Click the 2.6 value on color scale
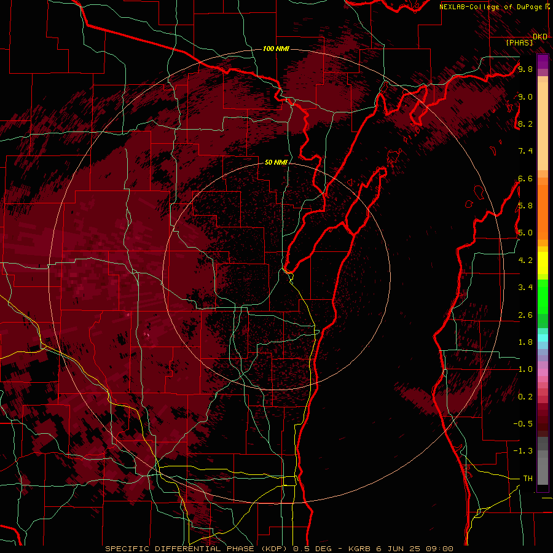Viewport: 553px width, 553px height. (525, 315)
